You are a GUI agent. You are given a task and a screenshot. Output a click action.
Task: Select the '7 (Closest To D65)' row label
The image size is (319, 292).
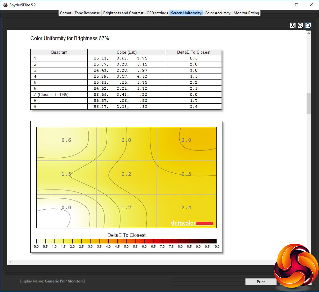click(51, 94)
